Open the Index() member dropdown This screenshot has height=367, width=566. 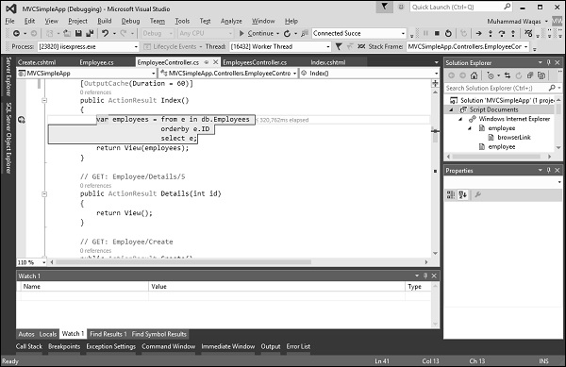[x=436, y=74]
